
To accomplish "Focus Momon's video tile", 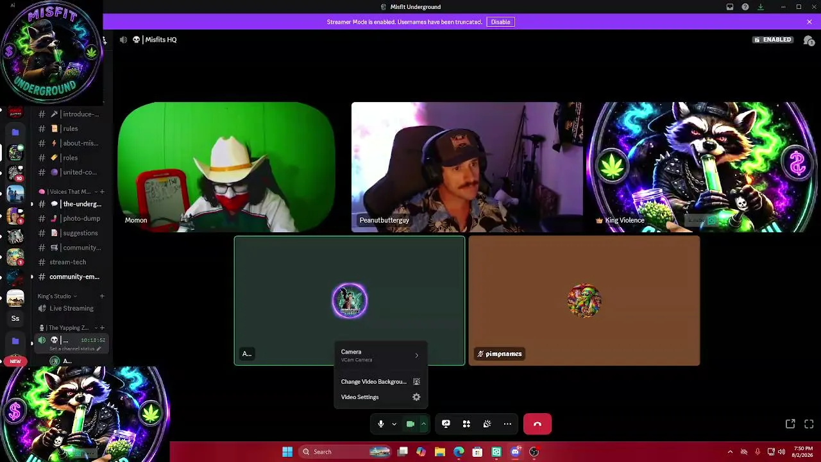I will click(x=226, y=167).
